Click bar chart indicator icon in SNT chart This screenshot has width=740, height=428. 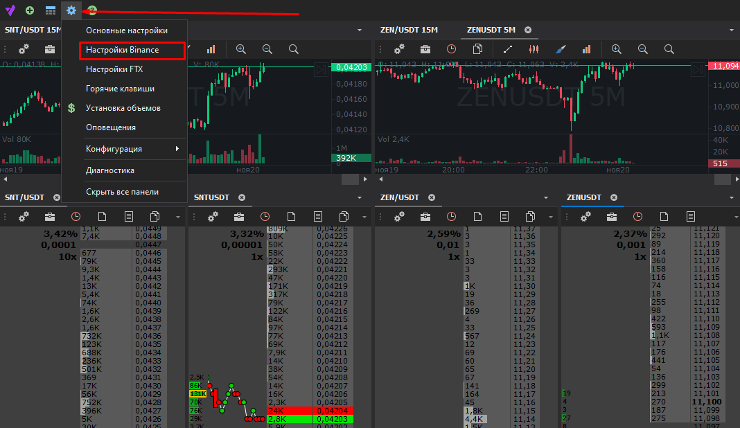point(211,49)
